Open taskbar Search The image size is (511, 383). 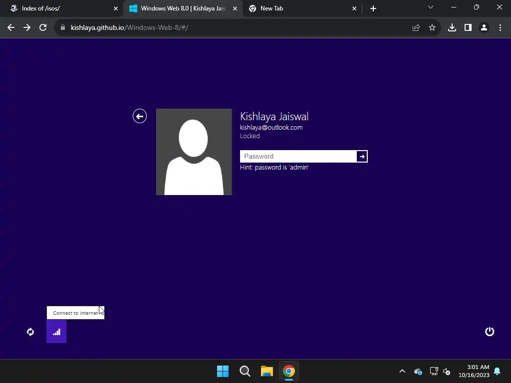click(x=245, y=371)
